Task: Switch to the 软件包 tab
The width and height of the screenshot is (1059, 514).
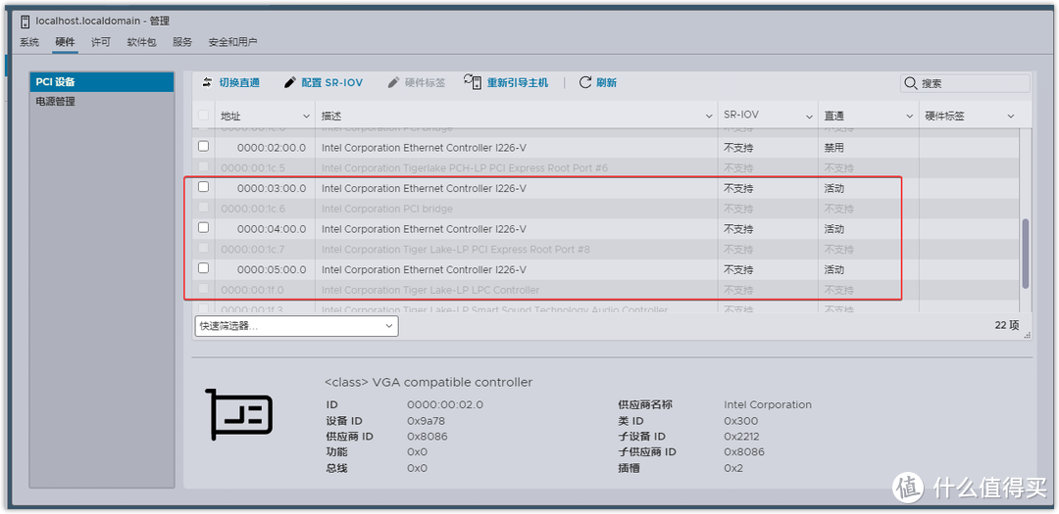Action: 142,42
